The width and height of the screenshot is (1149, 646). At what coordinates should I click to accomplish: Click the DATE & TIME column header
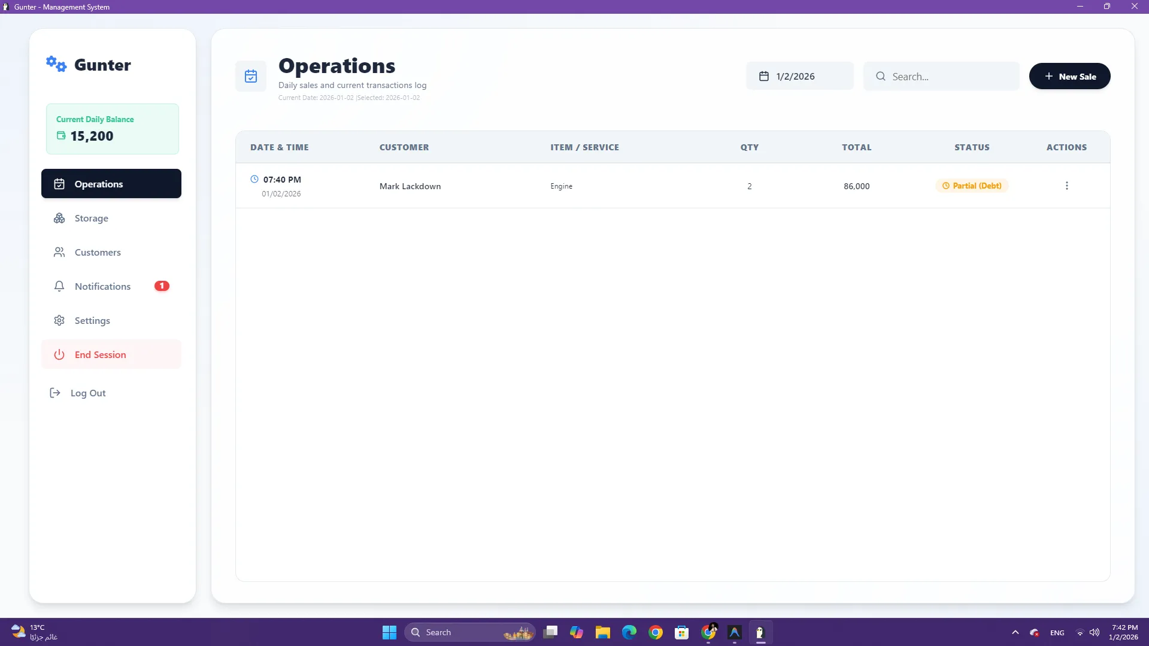click(x=280, y=147)
